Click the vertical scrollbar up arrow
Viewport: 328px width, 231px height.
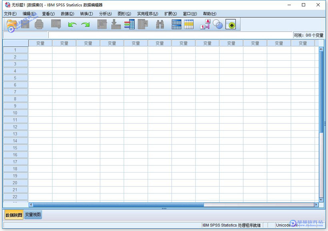321,49
